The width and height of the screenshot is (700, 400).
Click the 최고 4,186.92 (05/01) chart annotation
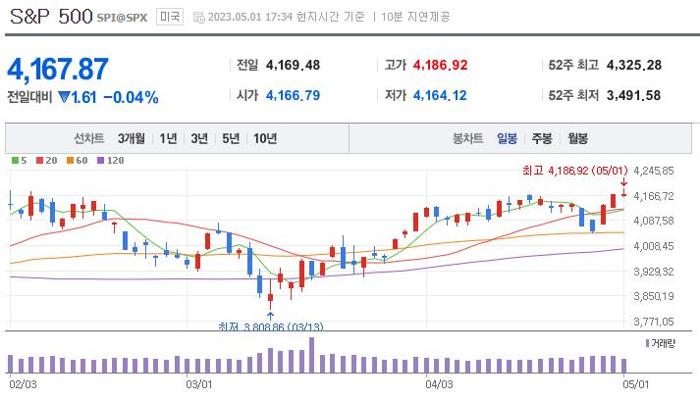pyautogui.click(x=575, y=171)
